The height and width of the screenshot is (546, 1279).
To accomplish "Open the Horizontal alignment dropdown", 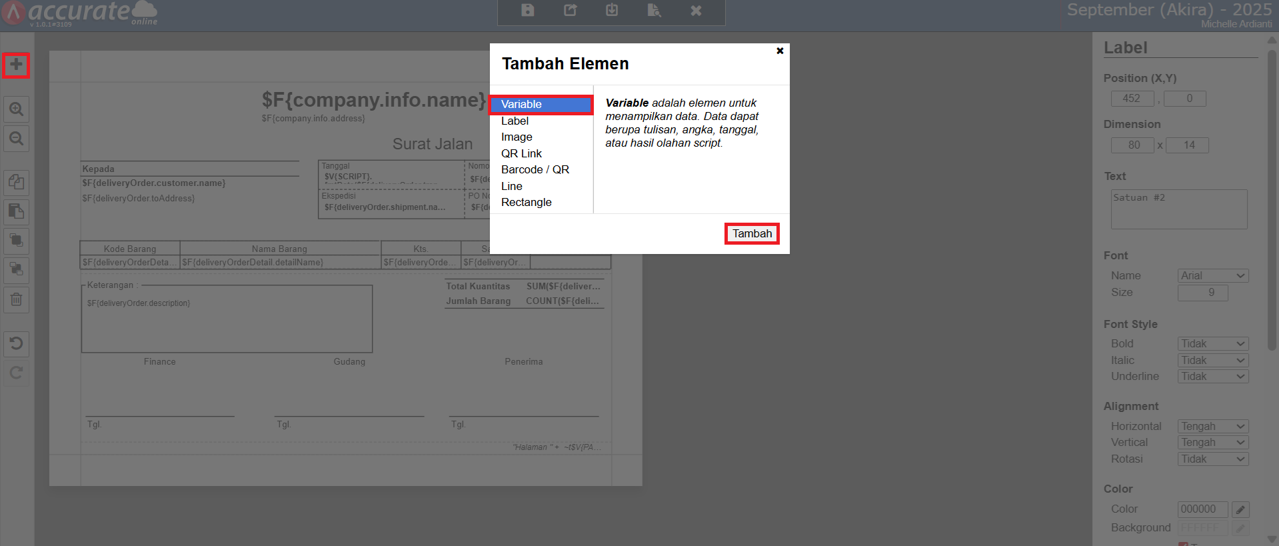I will click(x=1212, y=427).
